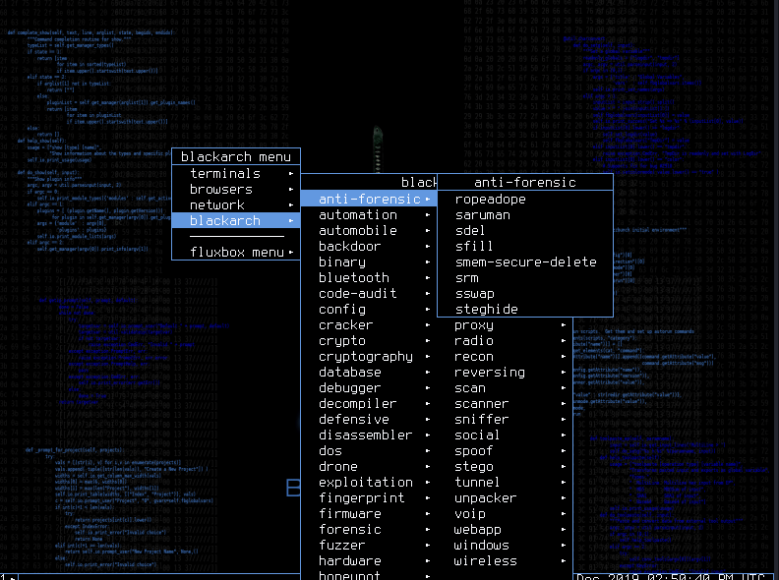Open the unpacker category
Image resolution: width=779 pixels, height=580 pixels.
point(505,498)
